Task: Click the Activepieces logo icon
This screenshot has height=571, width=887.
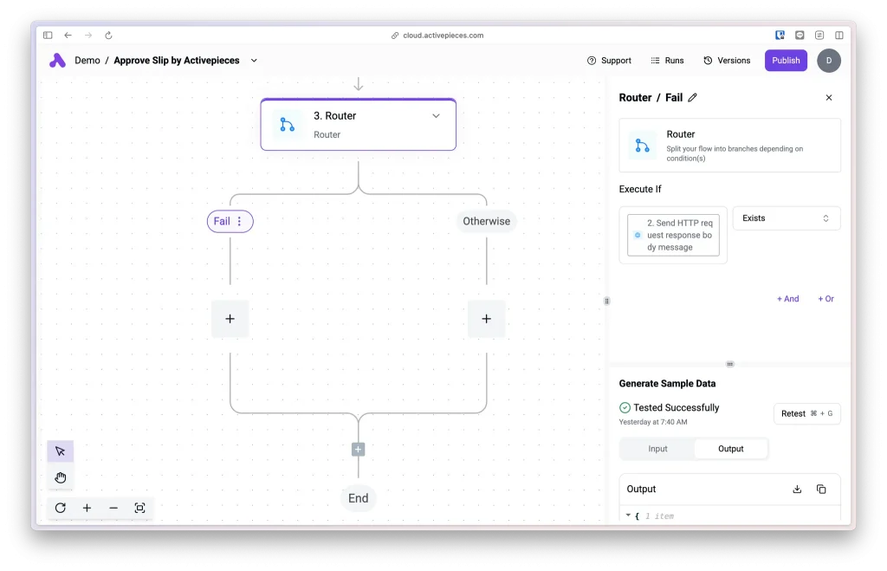Action: [x=57, y=61]
